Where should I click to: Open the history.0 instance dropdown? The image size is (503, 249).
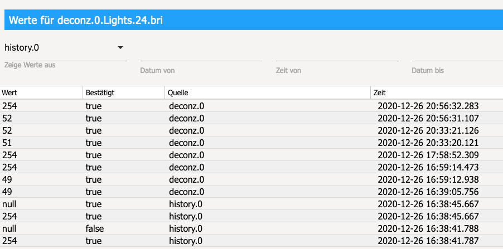click(x=65, y=48)
